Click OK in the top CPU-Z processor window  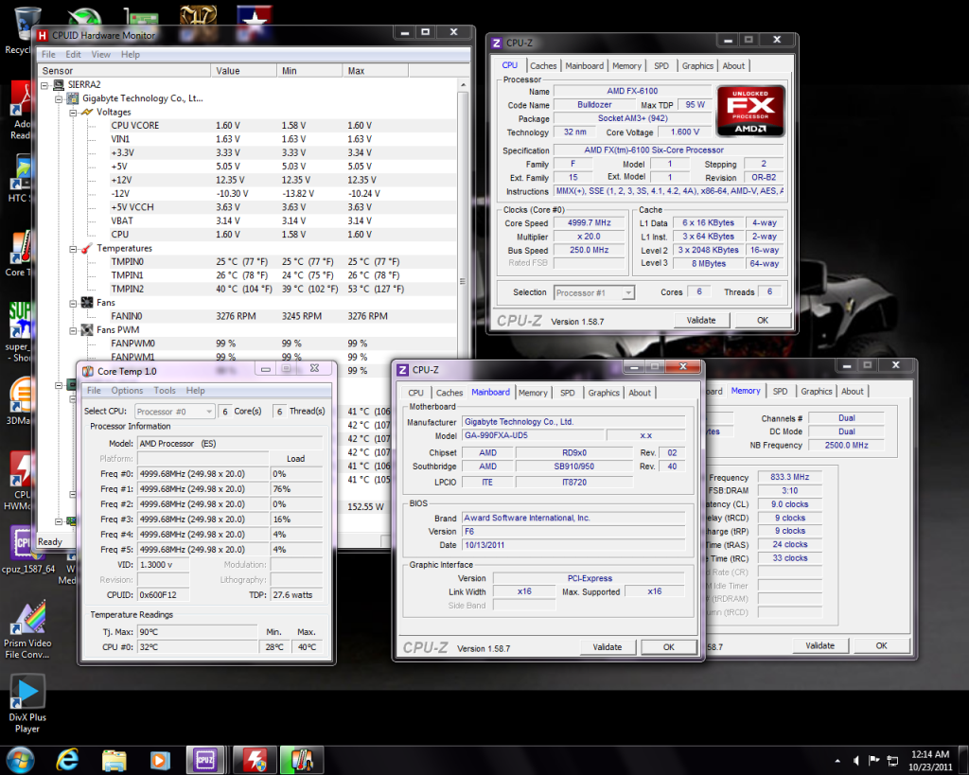[x=763, y=320]
